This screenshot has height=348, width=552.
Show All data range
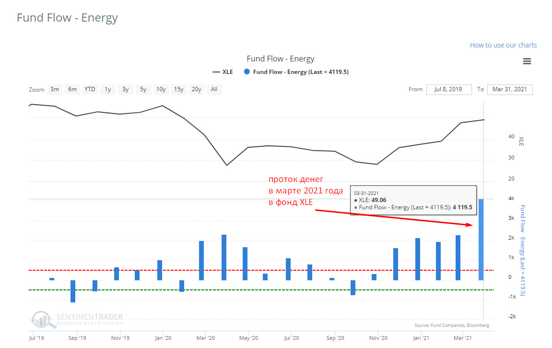pos(214,89)
